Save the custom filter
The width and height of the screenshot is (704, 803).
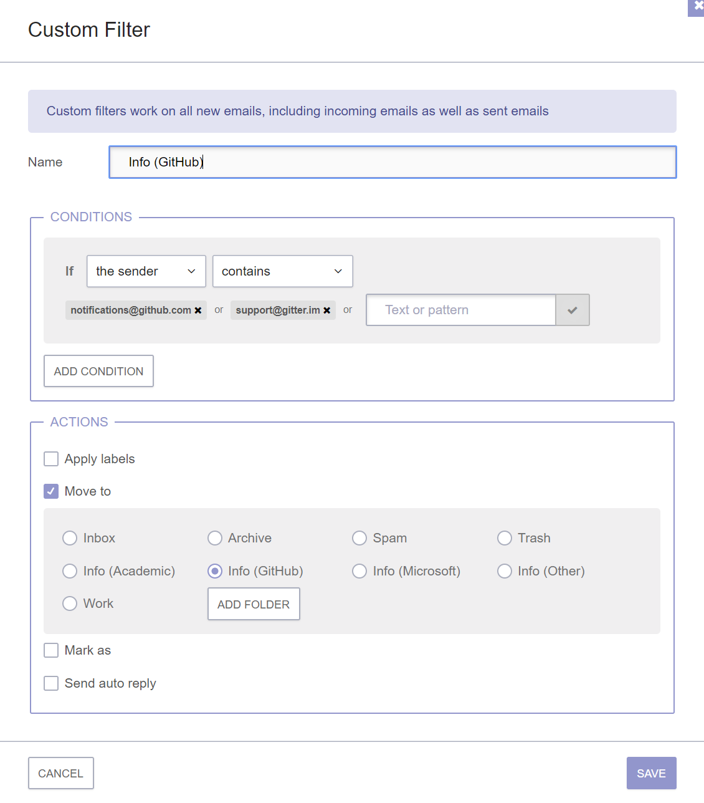click(x=652, y=773)
